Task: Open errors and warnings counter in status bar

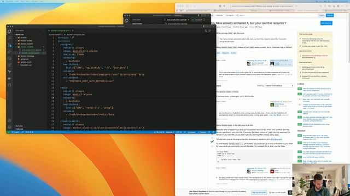Action: 30,132
